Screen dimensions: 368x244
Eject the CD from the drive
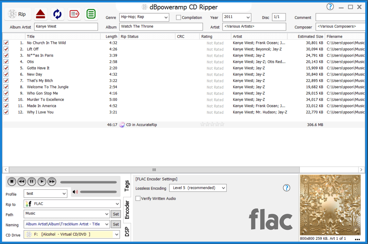40,14
